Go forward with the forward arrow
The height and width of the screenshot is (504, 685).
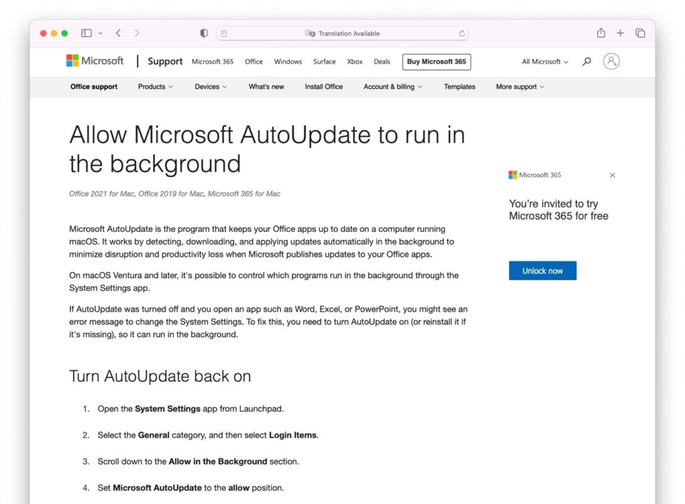click(136, 33)
